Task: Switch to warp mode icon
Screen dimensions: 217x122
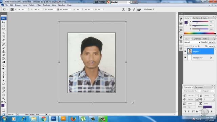Action: coord(123,9)
